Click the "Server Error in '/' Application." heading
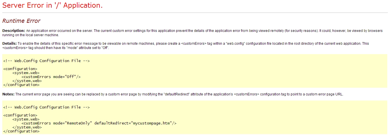 (x=52, y=5)
